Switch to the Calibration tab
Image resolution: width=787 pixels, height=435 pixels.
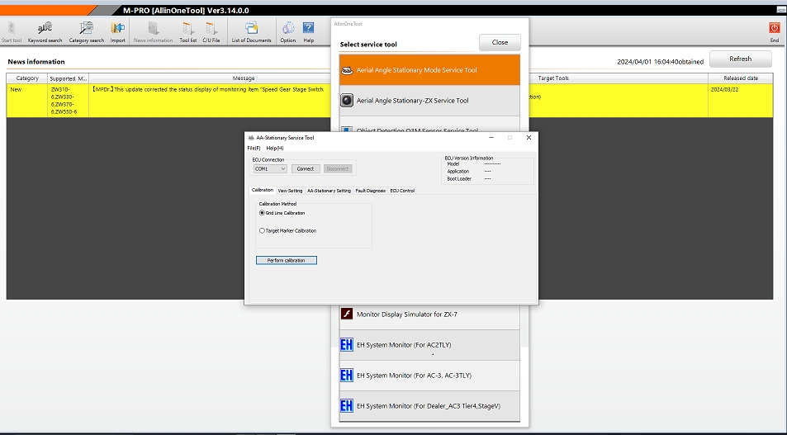[x=263, y=190]
